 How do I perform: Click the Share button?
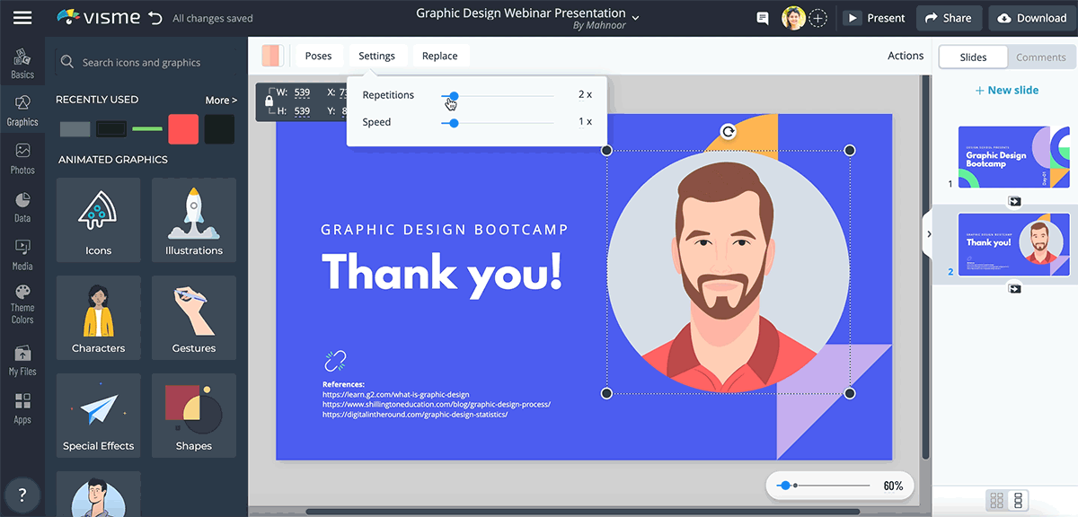coord(949,18)
